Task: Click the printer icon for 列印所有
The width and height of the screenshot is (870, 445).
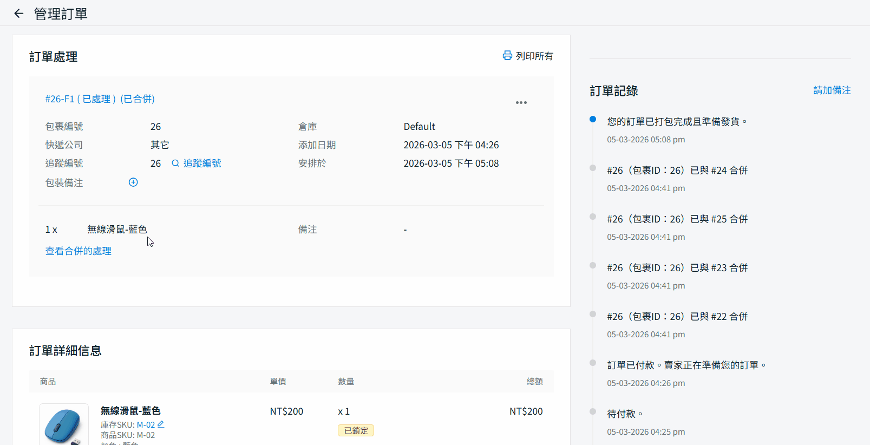Action: pyautogui.click(x=507, y=56)
